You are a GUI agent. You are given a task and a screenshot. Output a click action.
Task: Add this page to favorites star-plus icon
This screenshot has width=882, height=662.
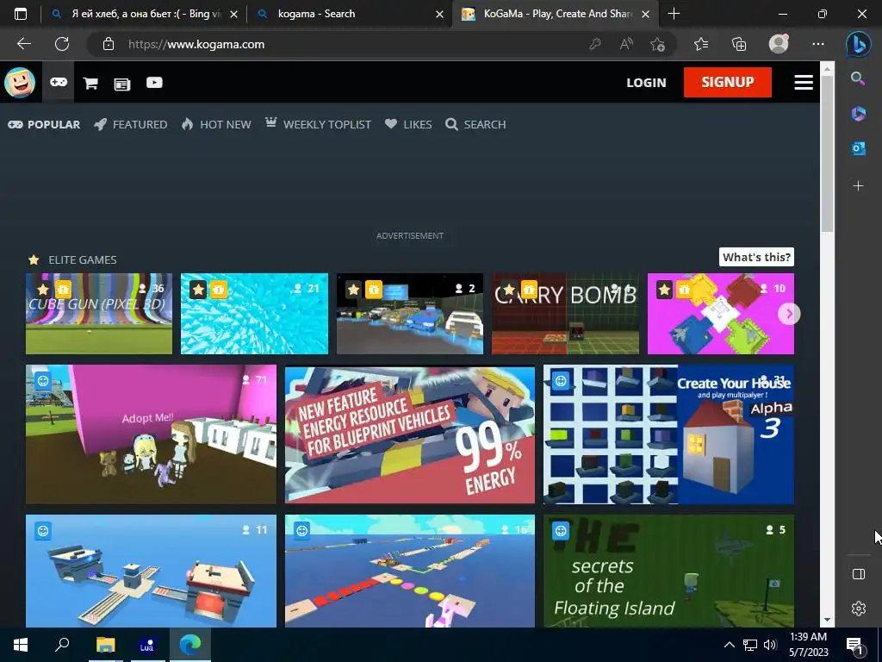[x=657, y=44]
